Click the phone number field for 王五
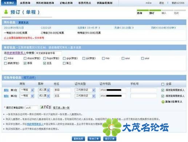The width and height of the screenshot is (188, 142). tap(144, 96)
